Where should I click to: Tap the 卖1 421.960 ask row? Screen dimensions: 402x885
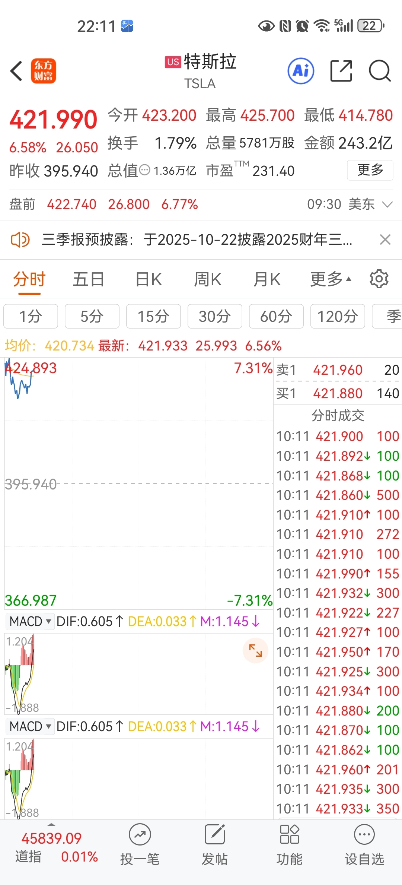338,370
